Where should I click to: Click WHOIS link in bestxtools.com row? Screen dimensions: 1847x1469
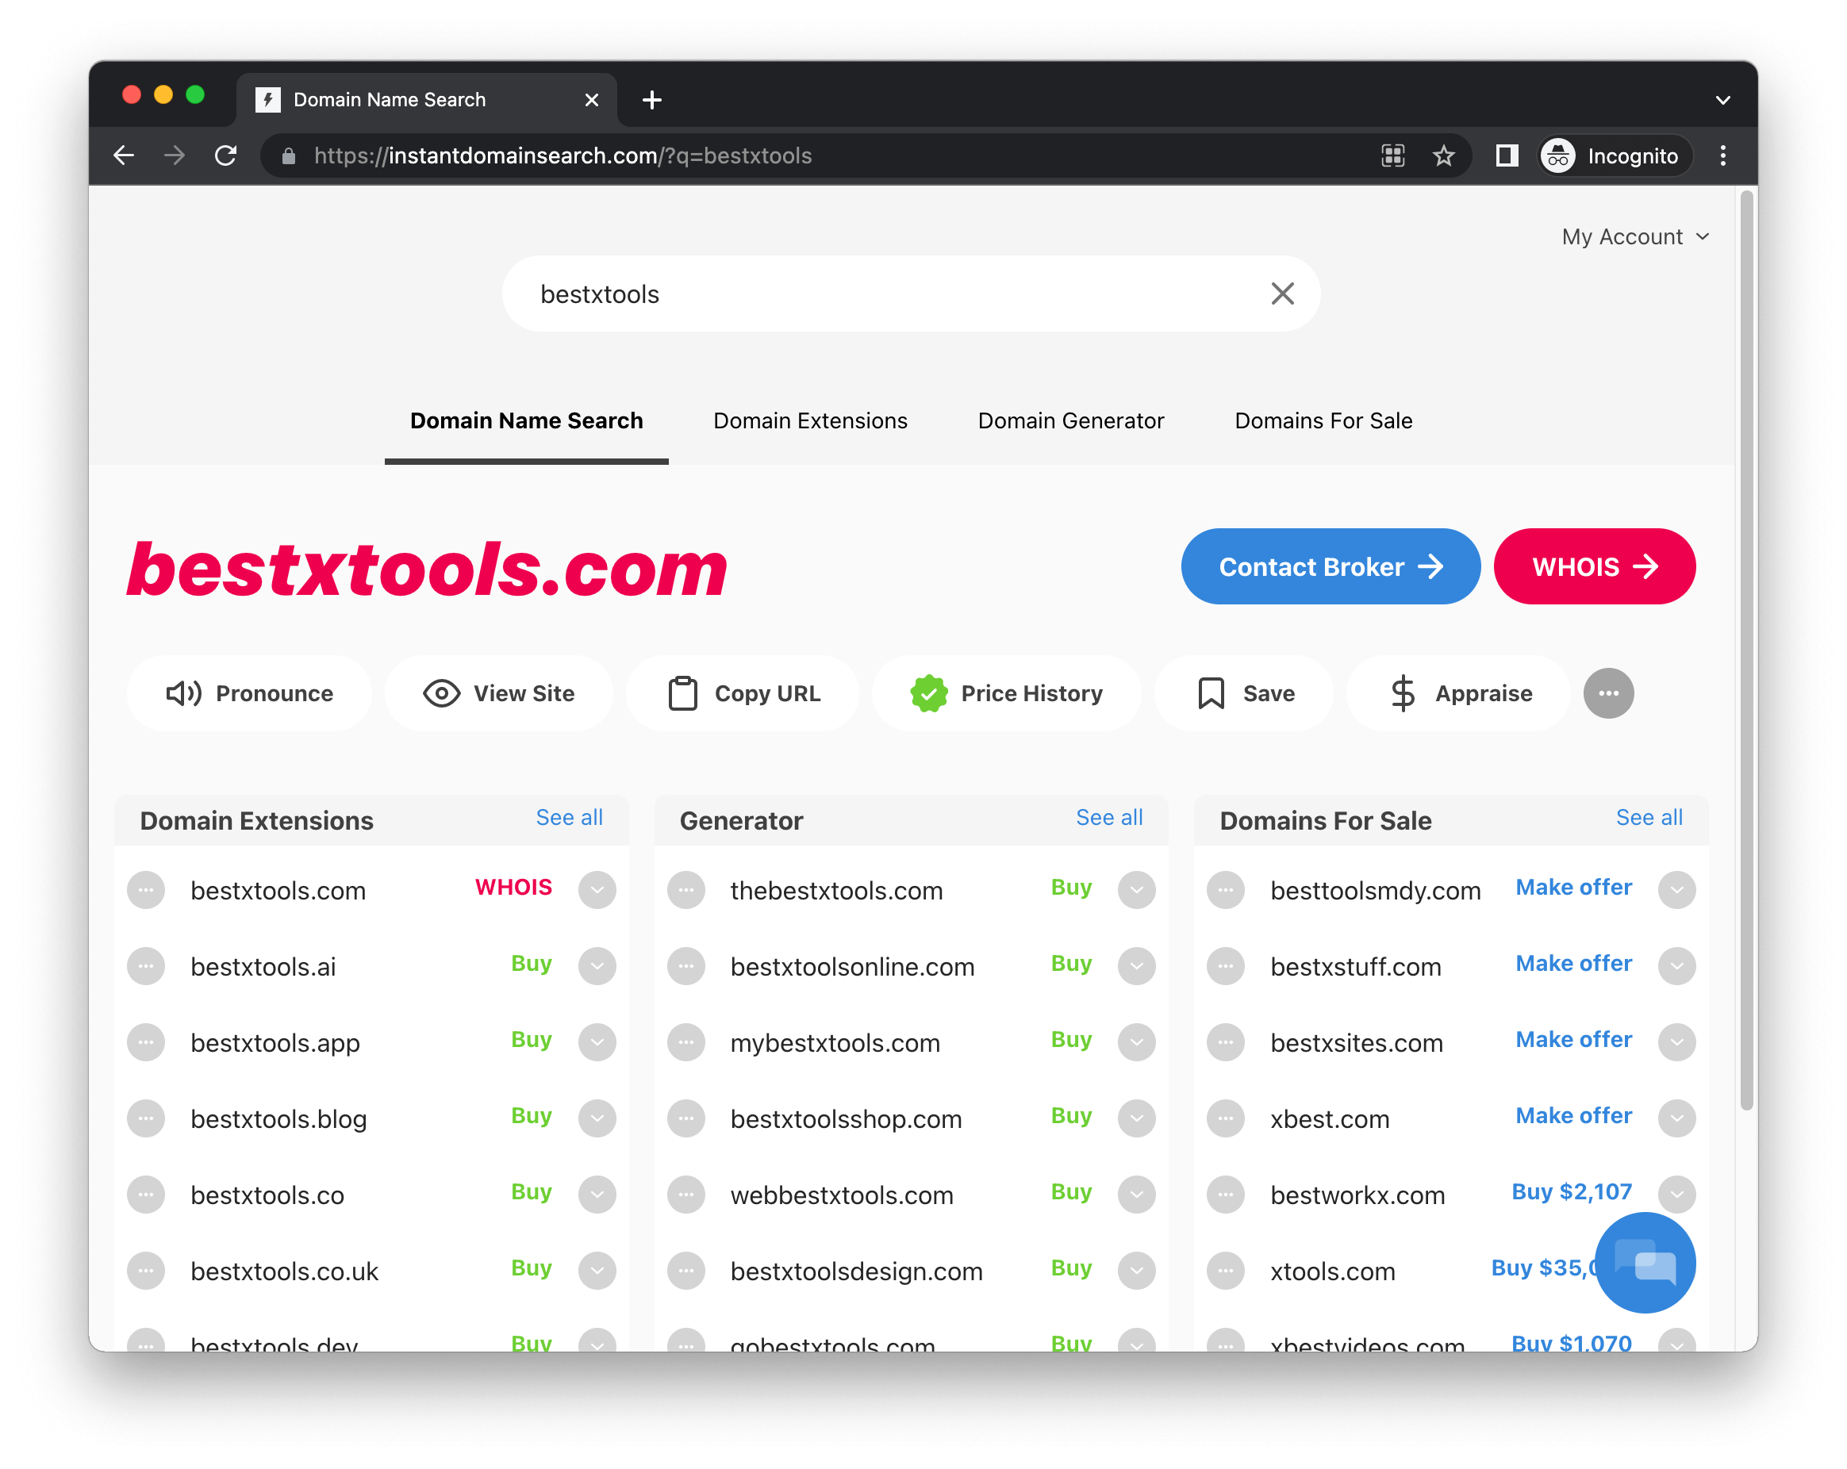click(513, 887)
